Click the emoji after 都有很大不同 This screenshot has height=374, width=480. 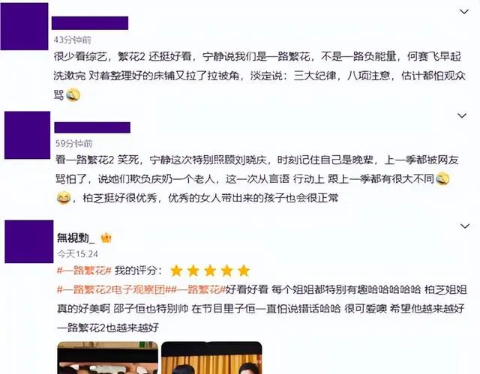coord(442,179)
